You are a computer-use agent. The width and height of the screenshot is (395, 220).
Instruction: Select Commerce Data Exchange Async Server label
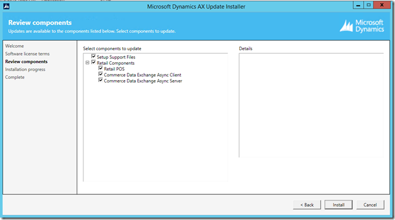click(143, 81)
